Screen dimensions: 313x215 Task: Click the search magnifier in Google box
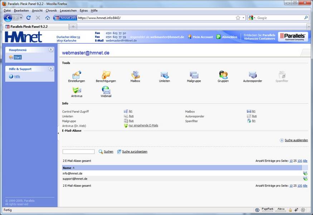306,18
